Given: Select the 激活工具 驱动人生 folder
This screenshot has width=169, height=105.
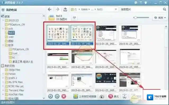Looking at the screenshot, I should click(x=23, y=62).
